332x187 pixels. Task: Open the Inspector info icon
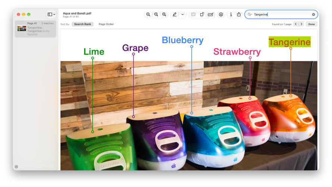click(231, 15)
